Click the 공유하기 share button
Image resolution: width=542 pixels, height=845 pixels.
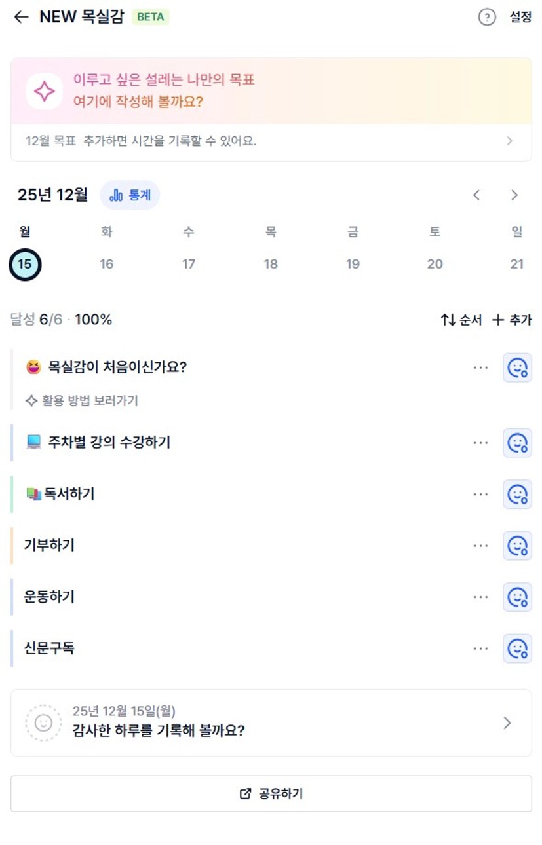tap(271, 794)
